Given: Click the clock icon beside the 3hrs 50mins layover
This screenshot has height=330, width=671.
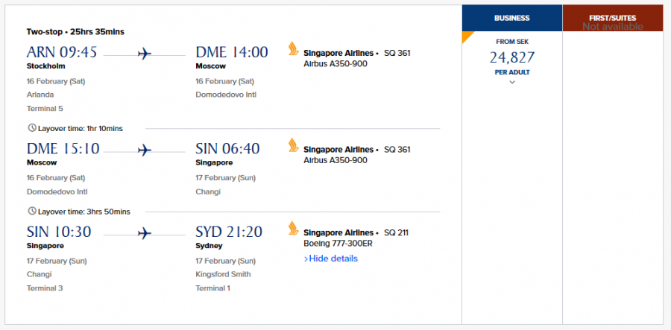Looking at the screenshot, I should (31, 211).
